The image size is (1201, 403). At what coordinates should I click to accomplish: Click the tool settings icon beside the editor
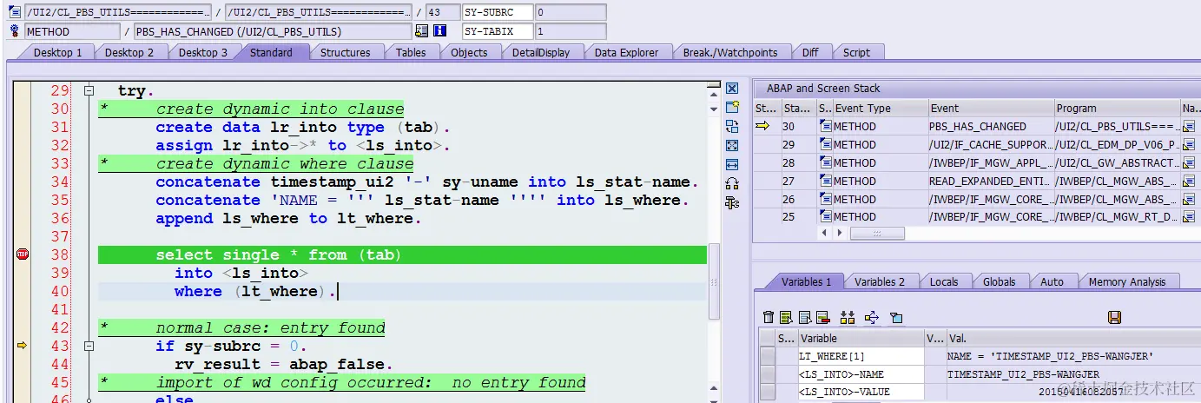point(731,203)
